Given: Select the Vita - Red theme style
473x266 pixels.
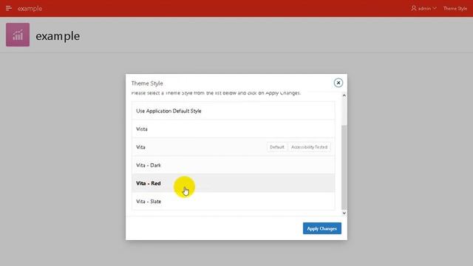Looking at the screenshot, I should (234, 183).
